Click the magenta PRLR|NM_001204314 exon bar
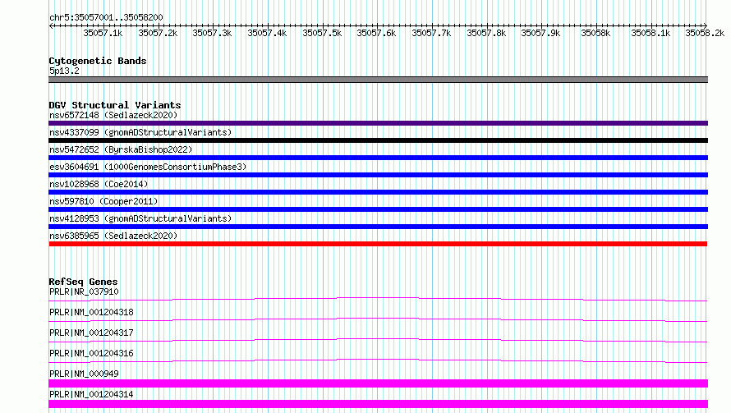Image resolution: width=731 pixels, height=413 pixels. pos(378,404)
